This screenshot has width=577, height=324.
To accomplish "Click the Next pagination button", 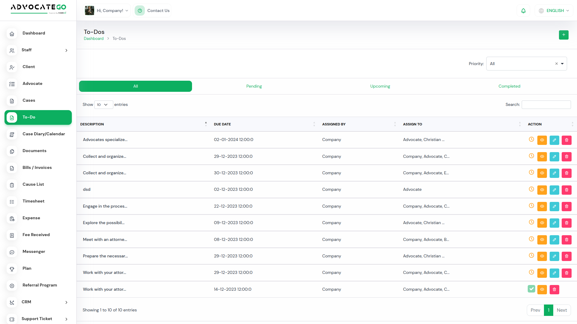I will click(561, 310).
